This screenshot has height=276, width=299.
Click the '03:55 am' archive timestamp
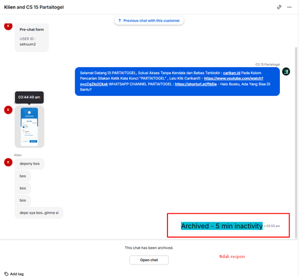[x=273, y=226]
